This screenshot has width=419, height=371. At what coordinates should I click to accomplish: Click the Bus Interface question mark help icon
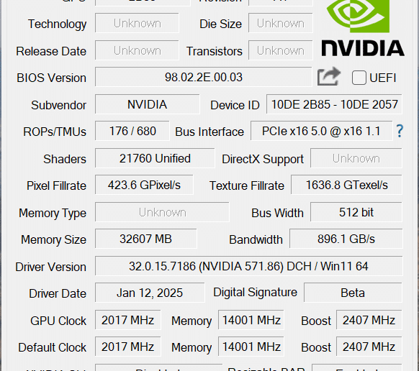click(x=400, y=131)
